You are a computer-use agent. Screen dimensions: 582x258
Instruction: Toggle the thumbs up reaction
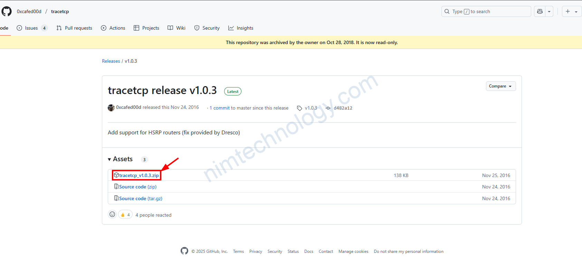pyautogui.click(x=125, y=215)
